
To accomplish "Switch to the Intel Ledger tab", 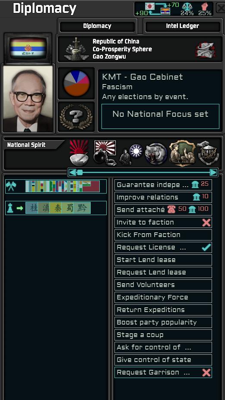I will click(182, 26).
